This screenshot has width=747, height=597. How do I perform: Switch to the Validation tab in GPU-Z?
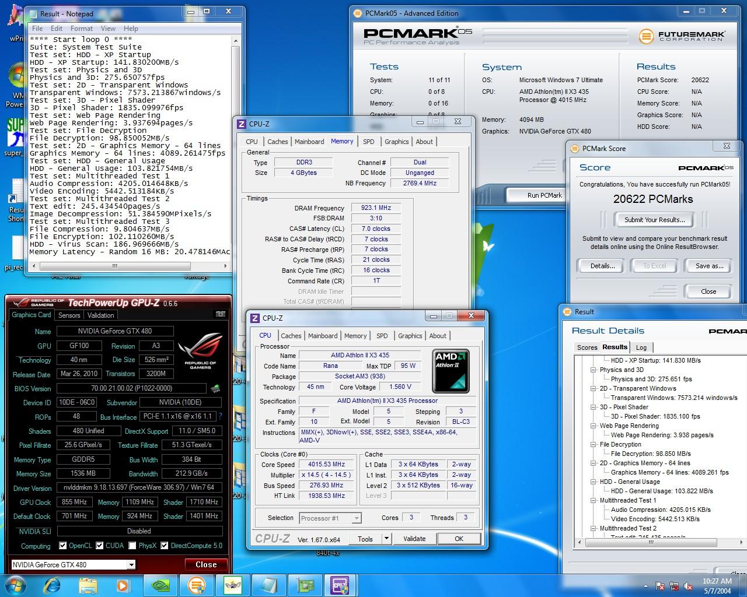(100, 315)
